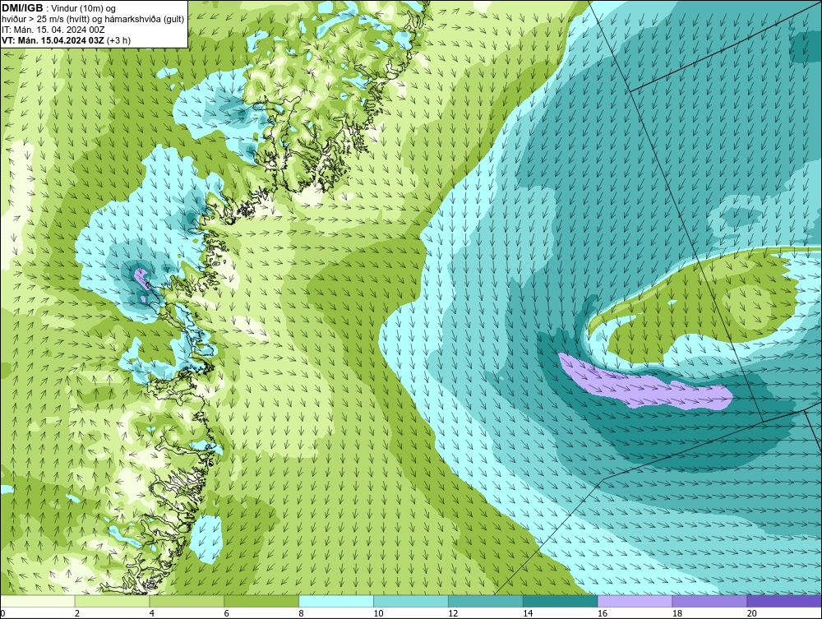Click the legend label '14'

[528, 613]
